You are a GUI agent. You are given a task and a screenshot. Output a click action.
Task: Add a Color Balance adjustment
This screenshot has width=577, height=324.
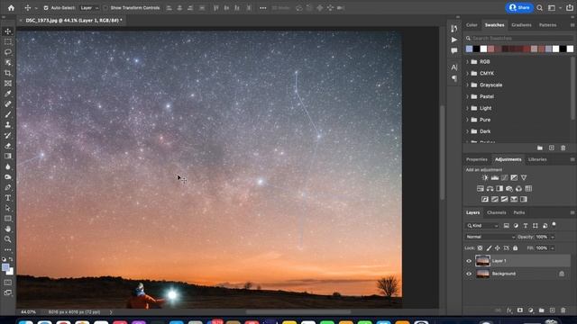(x=490, y=188)
